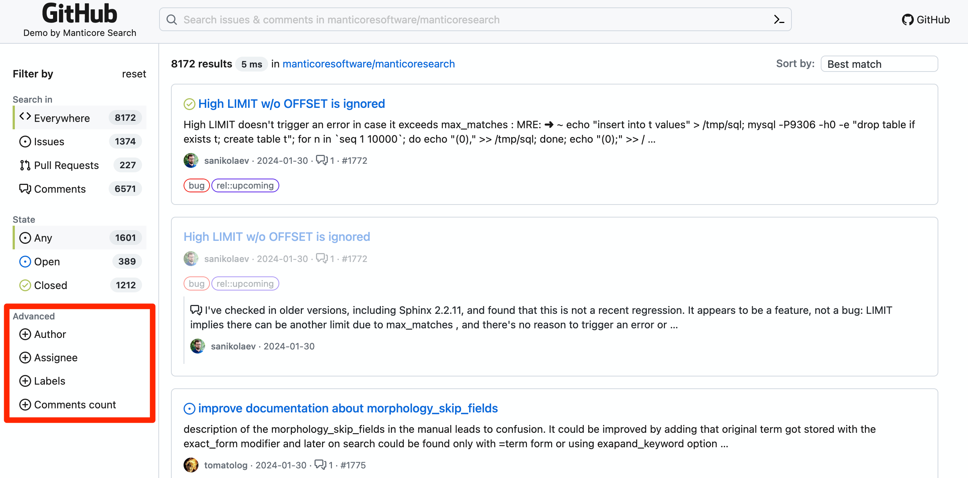Click faded rel::upcoming label on second result
The height and width of the screenshot is (478, 968).
245,283
